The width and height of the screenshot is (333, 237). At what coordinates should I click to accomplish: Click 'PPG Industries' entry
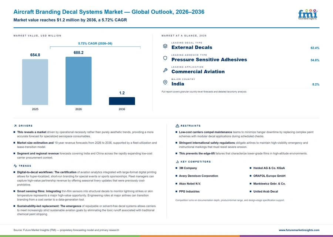click(x=189, y=191)
